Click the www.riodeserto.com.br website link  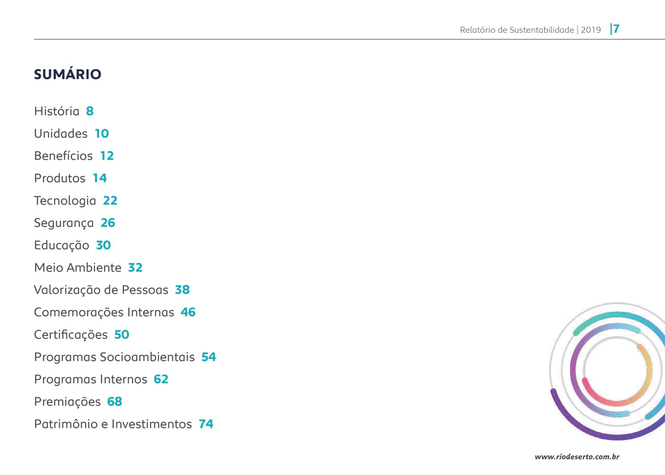(577, 457)
